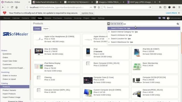The image size is (182, 102).
Task: Open Orders to Upsell in sidebar
Action: (9, 79)
